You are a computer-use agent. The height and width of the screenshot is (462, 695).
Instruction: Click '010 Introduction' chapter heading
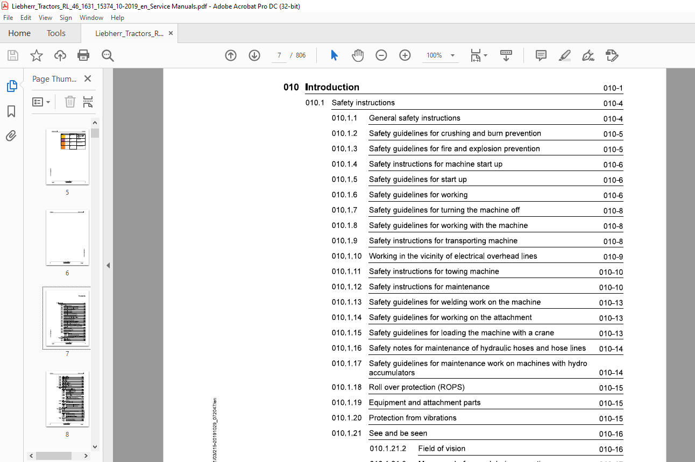[x=322, y=87]
